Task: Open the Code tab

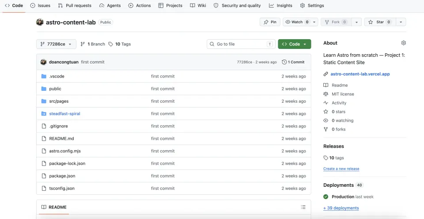Action: [x=14, y=5]
